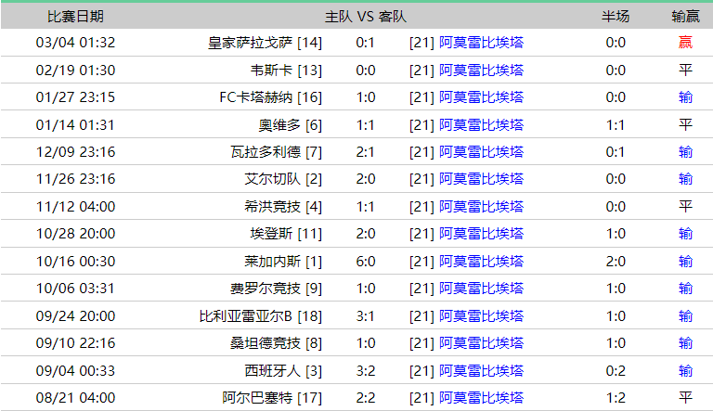The width and height of the screenshot is (713, 411).
Task: Click the 半场 column header
Action: [x=616, y=17]
